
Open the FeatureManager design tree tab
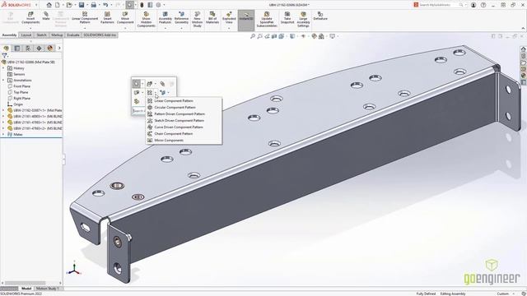(x=6, y=49)
